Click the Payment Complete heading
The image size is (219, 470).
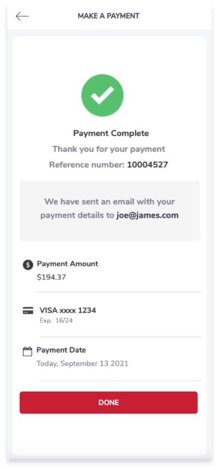click(x=111, y=133)
